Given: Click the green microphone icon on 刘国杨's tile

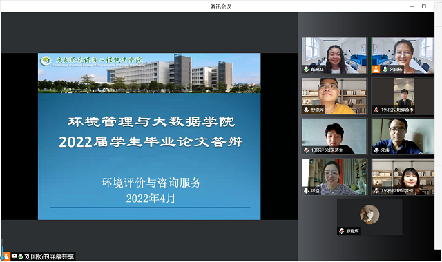Looking at the screenshot, I should (x=385, y=69).
